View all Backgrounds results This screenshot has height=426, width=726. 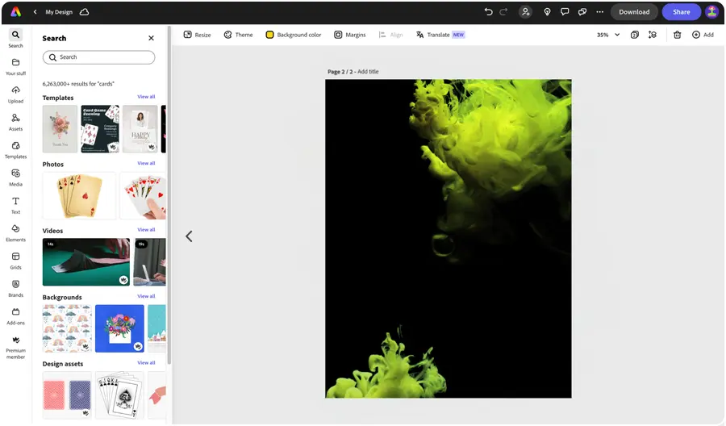(146, 296)
